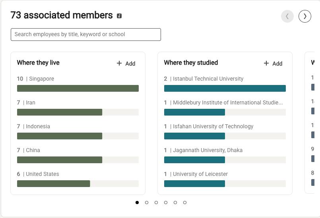Select the second carousel page dot
This screenshot has width=320, height=218.
pos(147,203)
